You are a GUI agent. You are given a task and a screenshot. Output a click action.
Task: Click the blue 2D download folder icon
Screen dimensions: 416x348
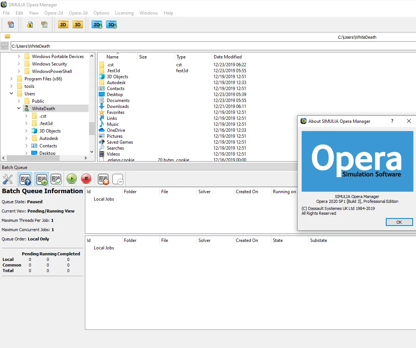(97, 25)
